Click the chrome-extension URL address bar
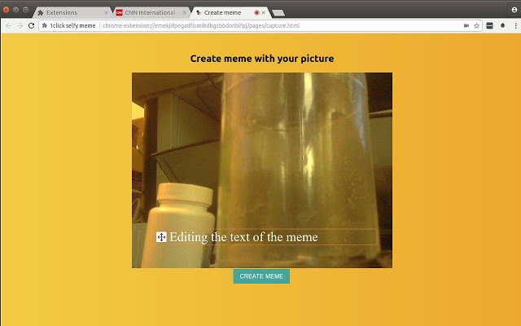 (x=277, y=26)
